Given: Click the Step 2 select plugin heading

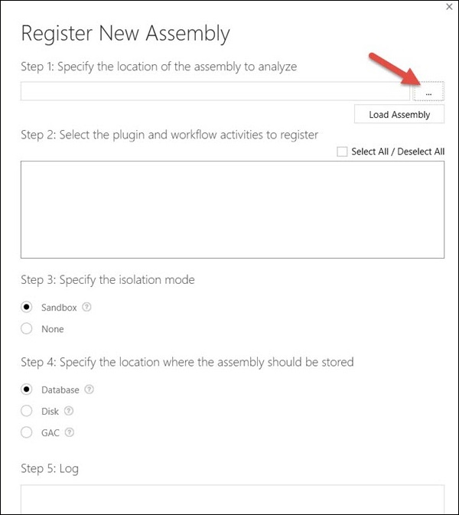Looking at the screenshot, I should click(x=169, y=135).
